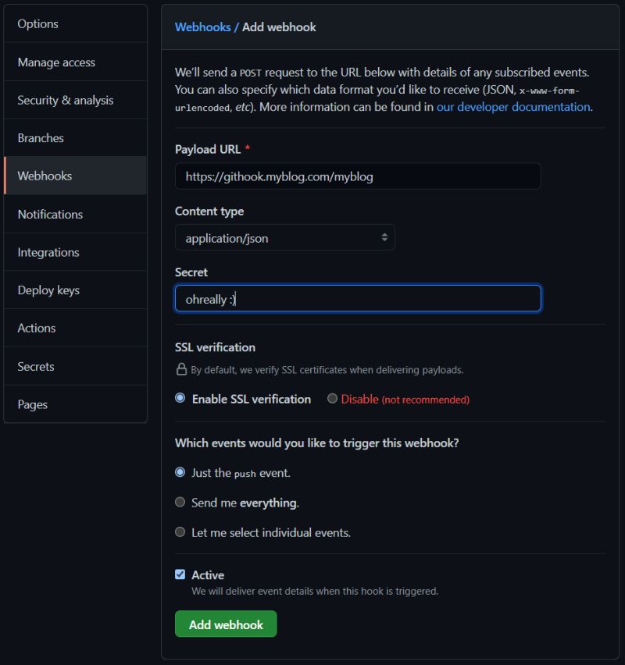Enable SSL verification
The height and width of the screenshot is (665, 625).
[x=180, y=398]
